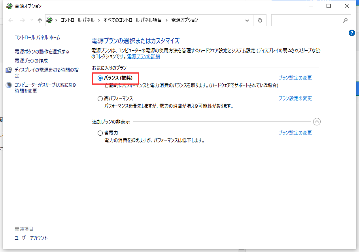The width and height of the screenshot is (359, 252).
Task: Open 電源ボタンの動作を選択する link
Action: click(x=42, y=51)
